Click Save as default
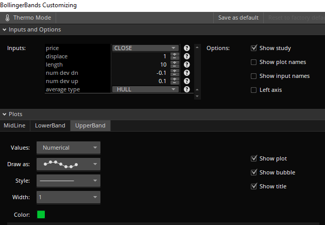This screenshot has width=325, height=225. (238, 18)
